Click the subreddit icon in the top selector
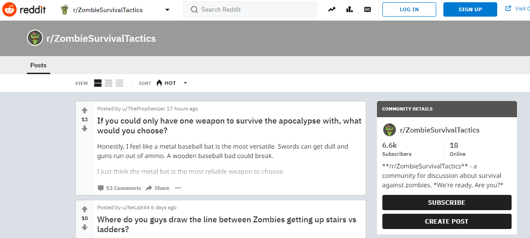 (x=64, y=10)
